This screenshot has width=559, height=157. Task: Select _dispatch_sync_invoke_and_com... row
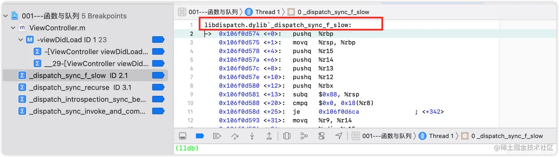pos(85,111)
